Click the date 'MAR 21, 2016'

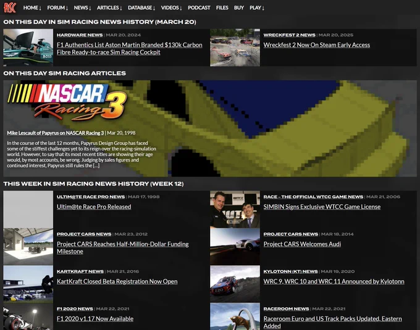click(x=123, y=271)
